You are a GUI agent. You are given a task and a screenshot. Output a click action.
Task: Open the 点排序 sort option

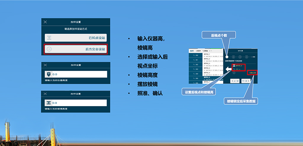pos(198,51)
